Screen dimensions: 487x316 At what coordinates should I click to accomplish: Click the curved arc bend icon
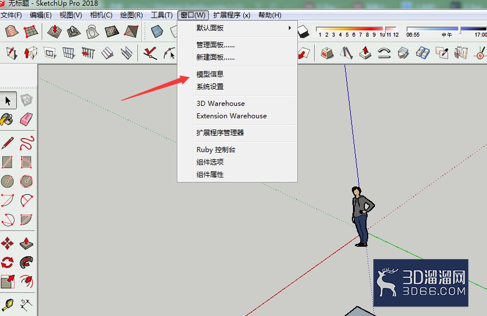384,53
